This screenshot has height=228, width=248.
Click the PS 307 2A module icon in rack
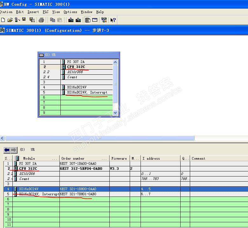coord(64,62)
